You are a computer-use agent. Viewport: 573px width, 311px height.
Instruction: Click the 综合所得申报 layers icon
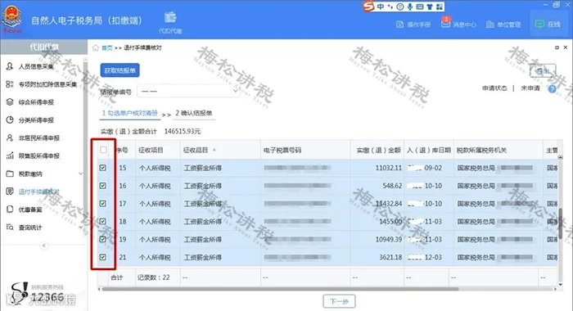point(10,102)
